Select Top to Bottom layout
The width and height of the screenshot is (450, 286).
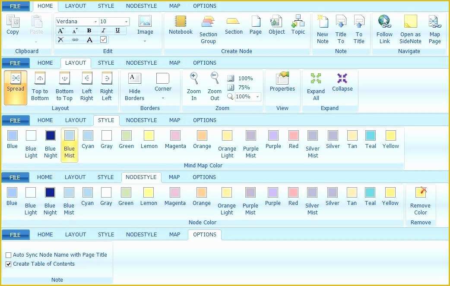pyautogui.click(x=40, y=87)
